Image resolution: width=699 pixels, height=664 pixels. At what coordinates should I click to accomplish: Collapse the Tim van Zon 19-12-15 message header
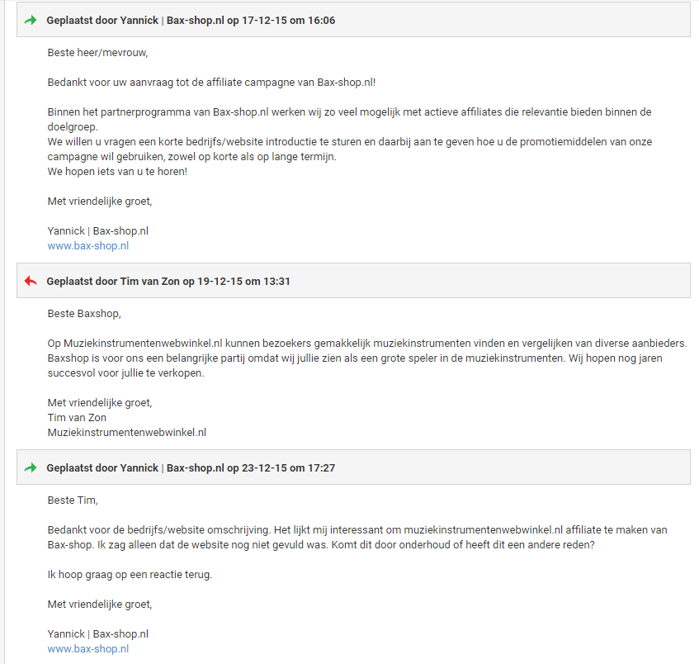click(x=353, y=281)
